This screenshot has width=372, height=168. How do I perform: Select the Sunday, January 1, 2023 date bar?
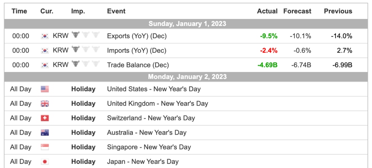point(187,24)
